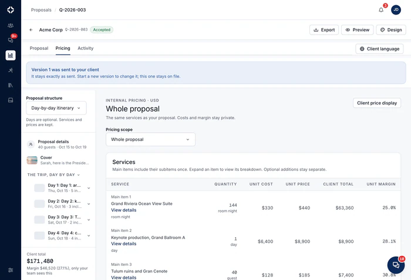View details for Tulum ruins and Gran Cenote
411x280 pixels.
(124, 278)
